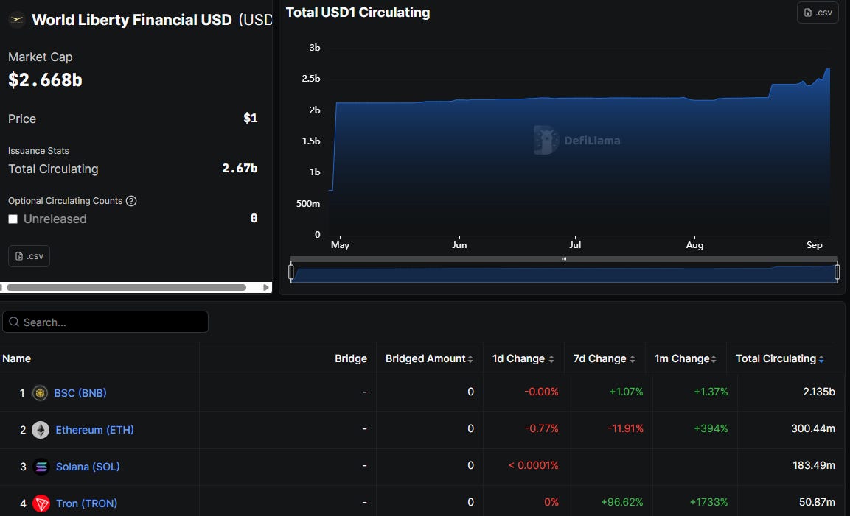Sort by 7d Change arrows

tap(632, 359)
